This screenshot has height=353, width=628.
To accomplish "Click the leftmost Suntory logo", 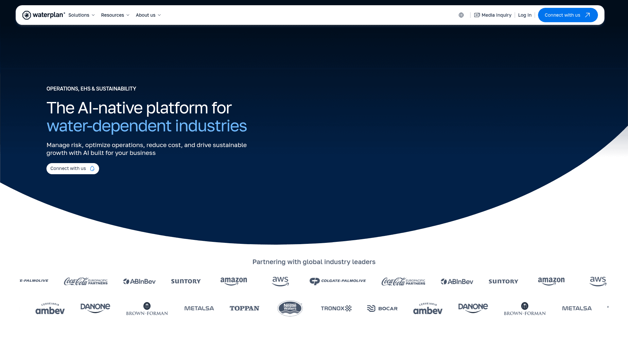I will point(186,281).
